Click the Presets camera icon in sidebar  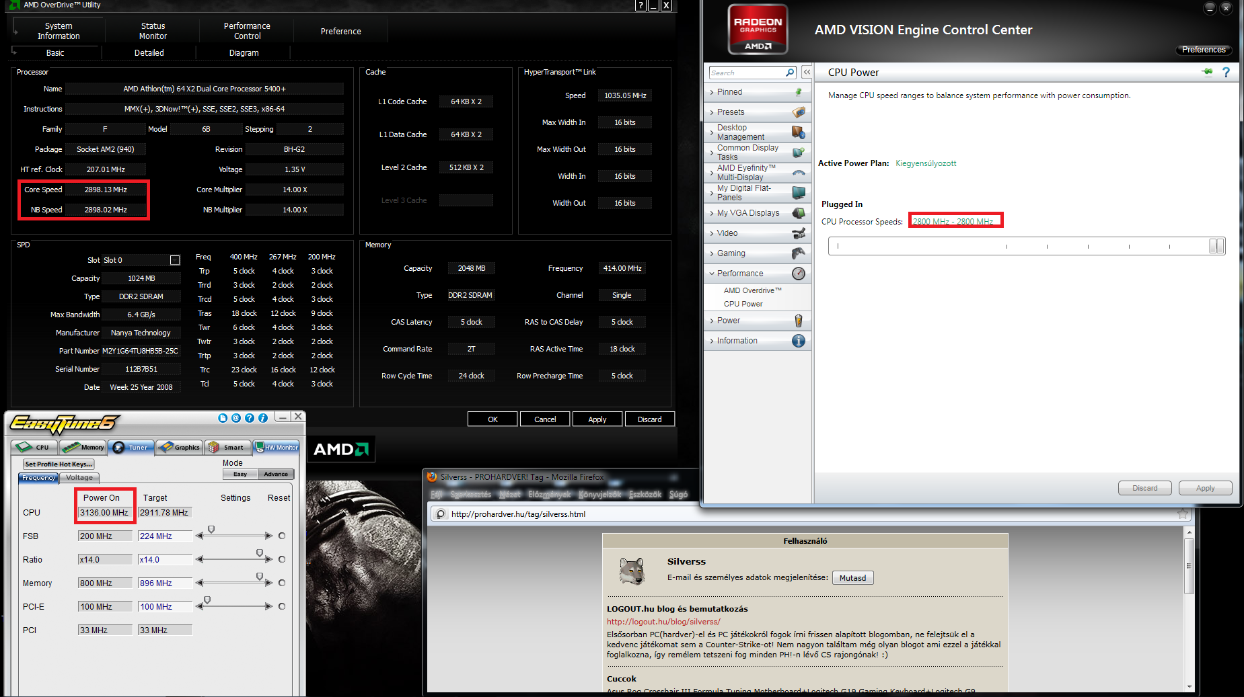[799, 112]
